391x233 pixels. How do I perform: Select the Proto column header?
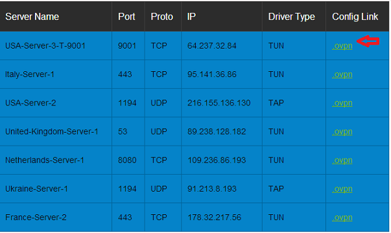162,17
